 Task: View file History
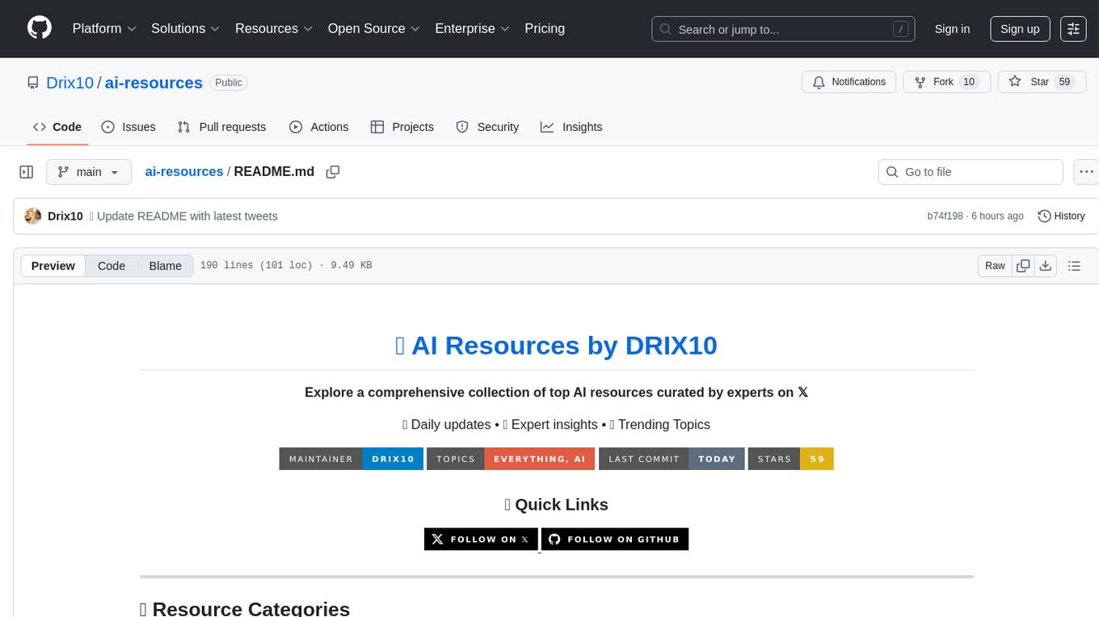click(x=1061, y=216)
